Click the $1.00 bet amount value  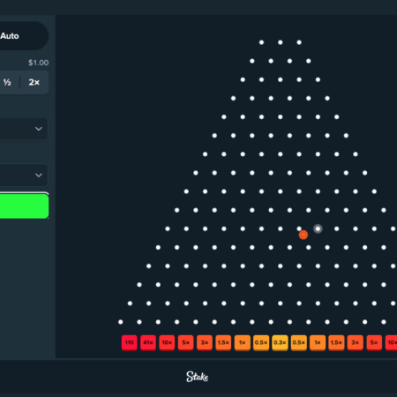tap(38, 63)
